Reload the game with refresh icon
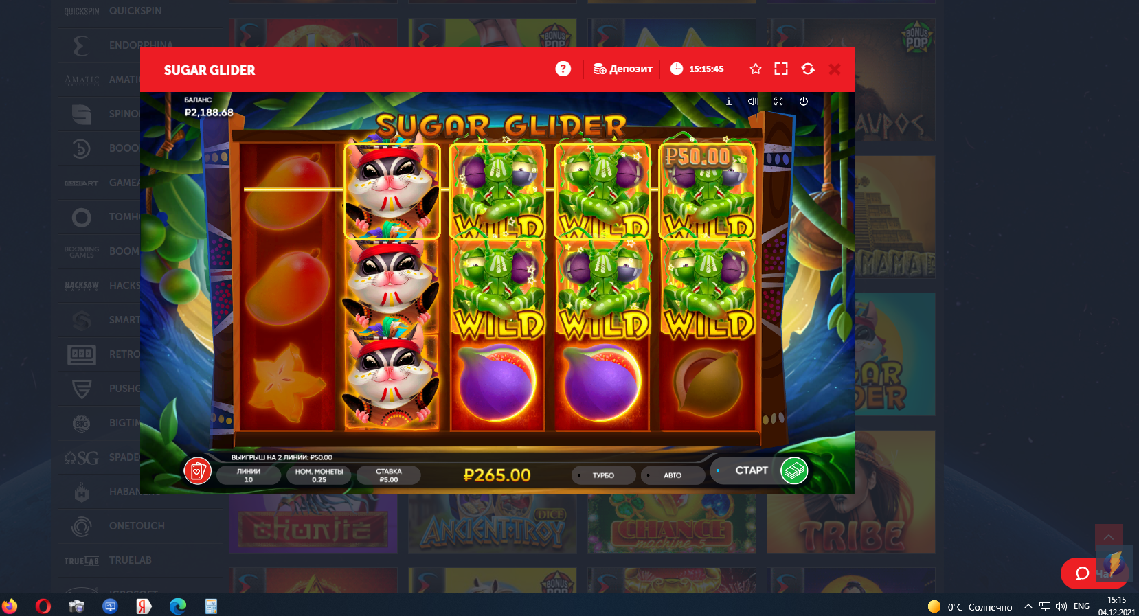The width and height of the screenshot is (1139, 616). (x=808, y=69)
